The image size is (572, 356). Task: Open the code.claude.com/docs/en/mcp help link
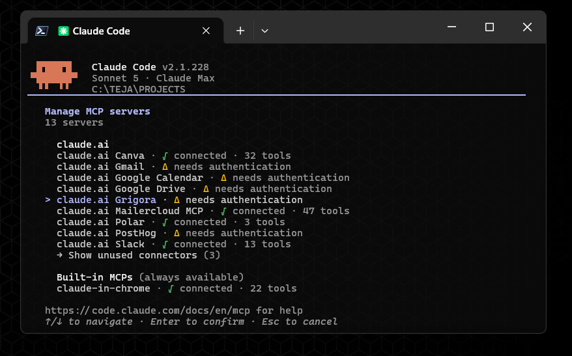click(147, 310)
